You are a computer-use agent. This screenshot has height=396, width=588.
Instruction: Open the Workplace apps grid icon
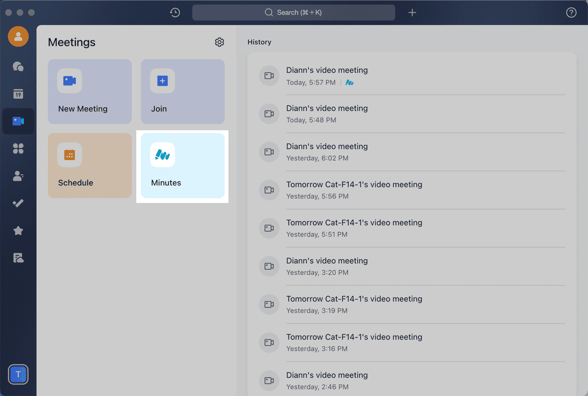[18, 148]
